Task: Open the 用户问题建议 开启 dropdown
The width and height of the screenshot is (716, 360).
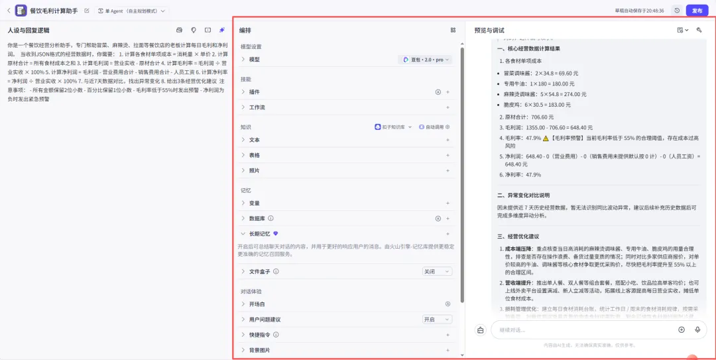Action: tap(437, 320)
